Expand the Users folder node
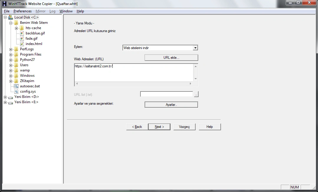Viewport: 318px width, 192px height. click(x=11, y=65)
